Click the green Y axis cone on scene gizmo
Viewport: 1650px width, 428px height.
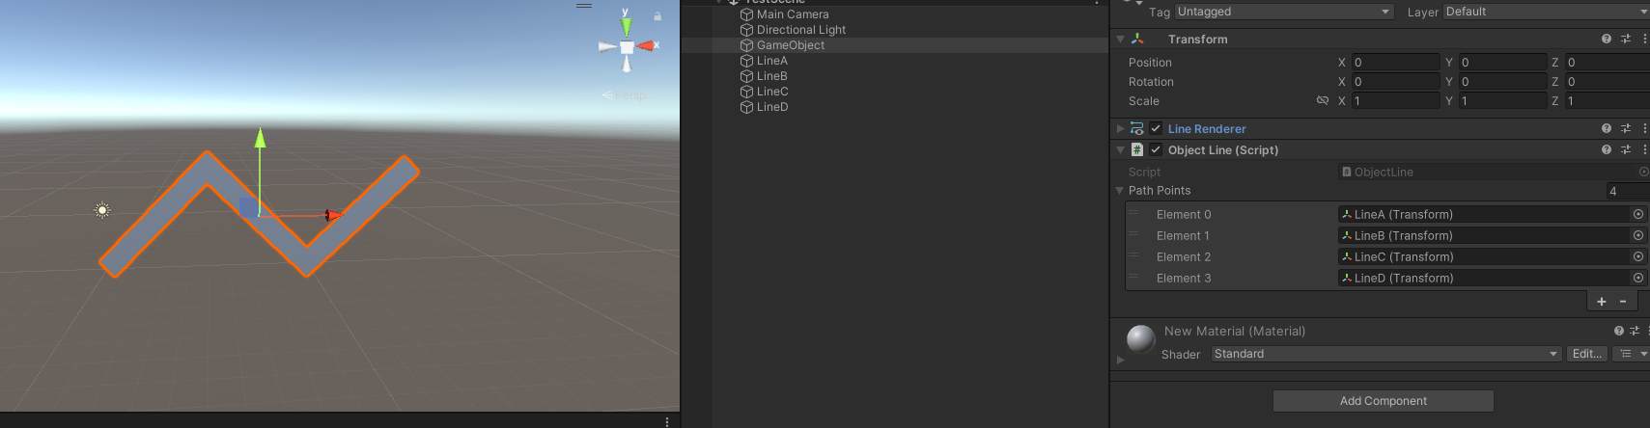point(627,26)
